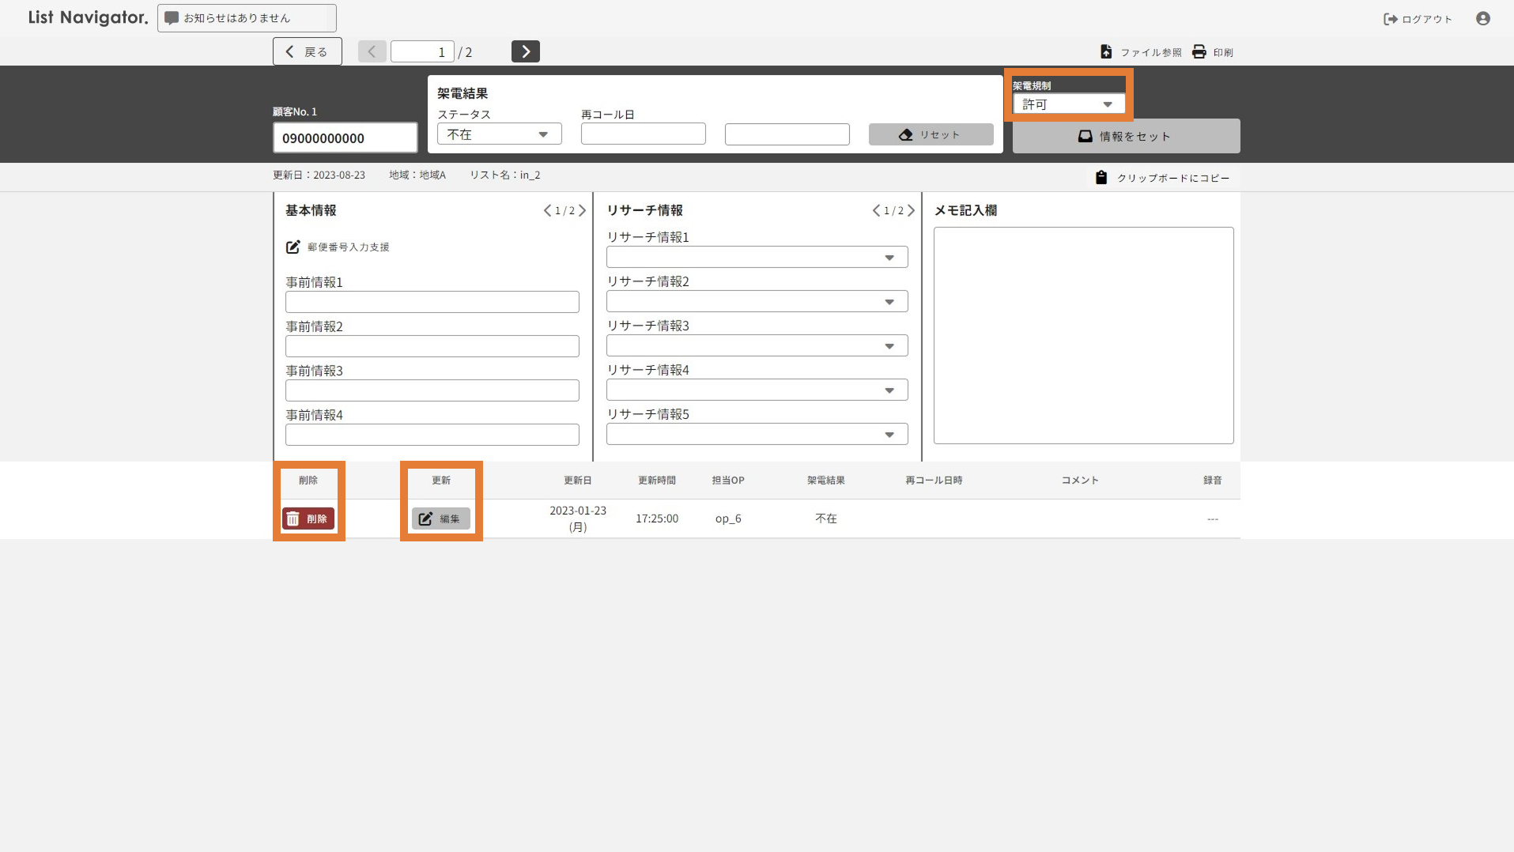Click the 戻る back button
The width and height of the screenshot is (1514, 852).
307,51
